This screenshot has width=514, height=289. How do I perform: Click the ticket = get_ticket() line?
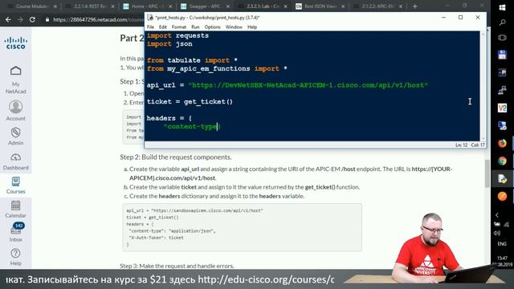pos(190,102)
